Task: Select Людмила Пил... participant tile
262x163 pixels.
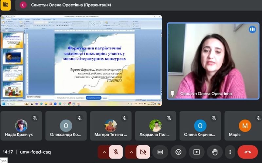Action: [156, 126]
